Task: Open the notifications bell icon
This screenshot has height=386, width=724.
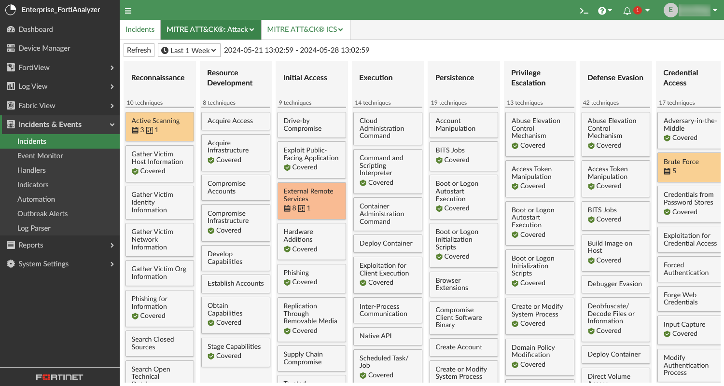Action: click(627, 11)
